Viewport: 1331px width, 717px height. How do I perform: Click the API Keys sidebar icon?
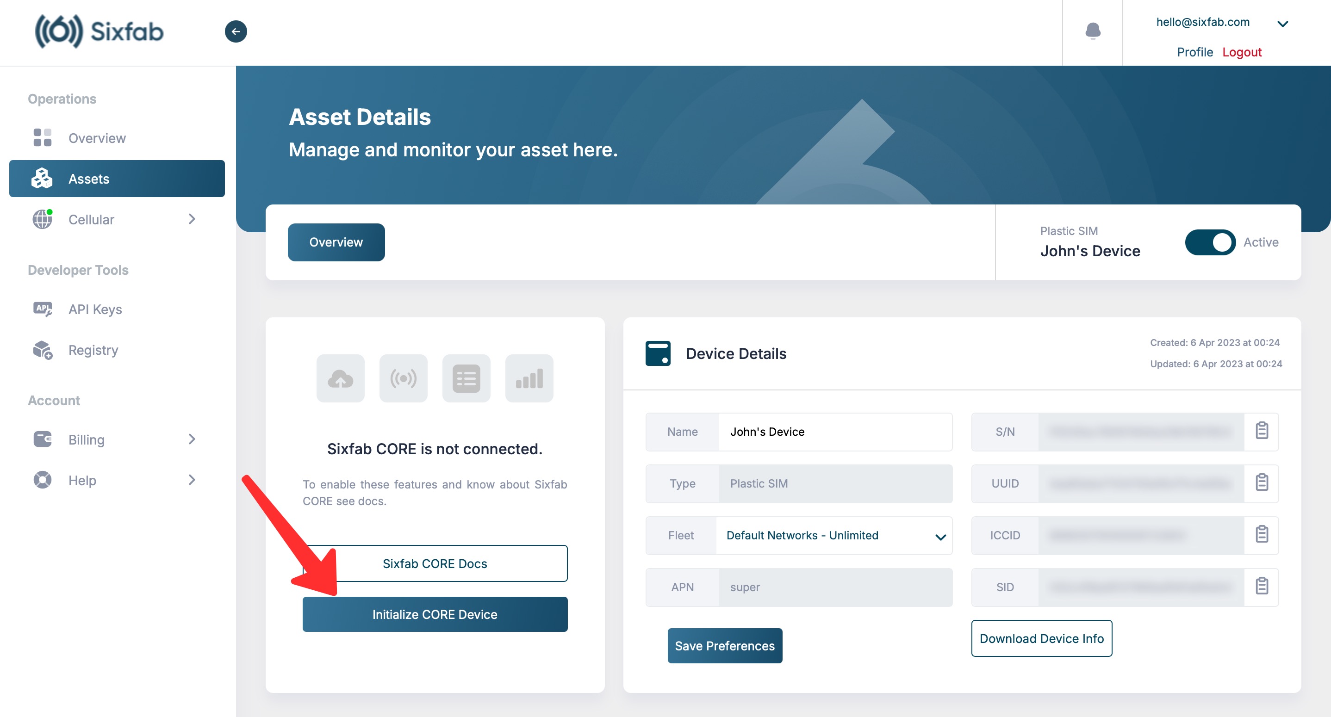click(x=43, y=309)
